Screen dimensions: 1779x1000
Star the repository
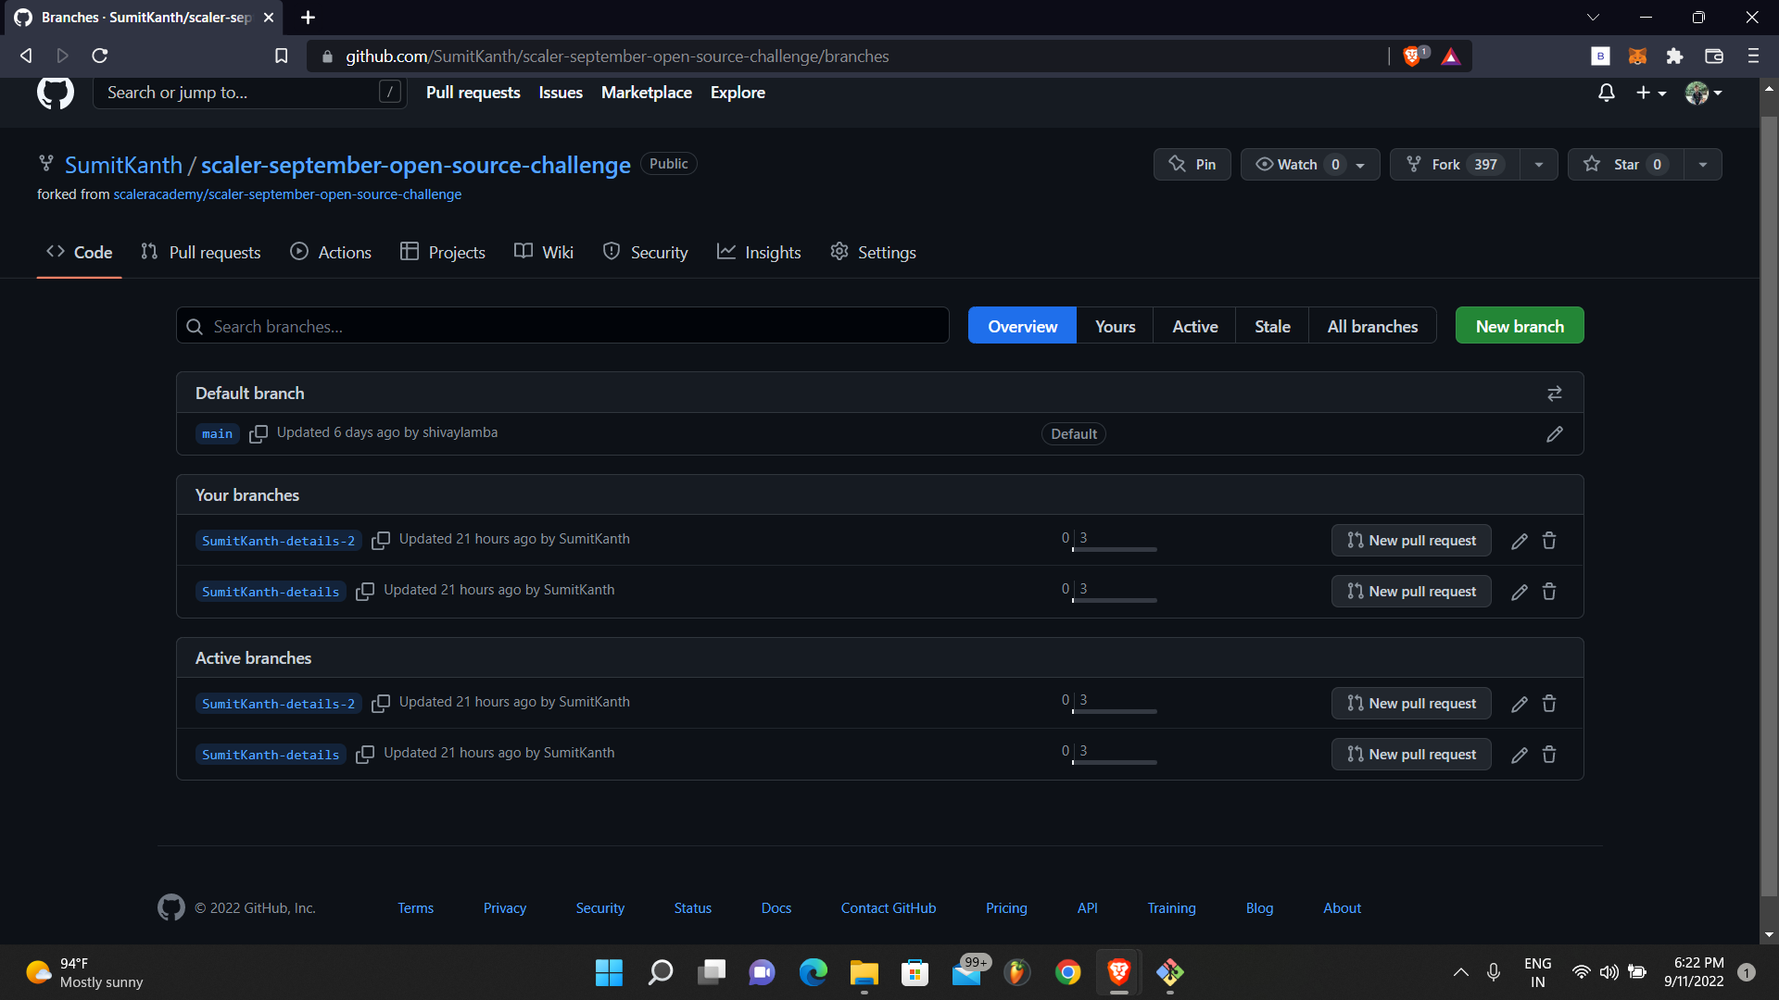tap(1624, 165)
